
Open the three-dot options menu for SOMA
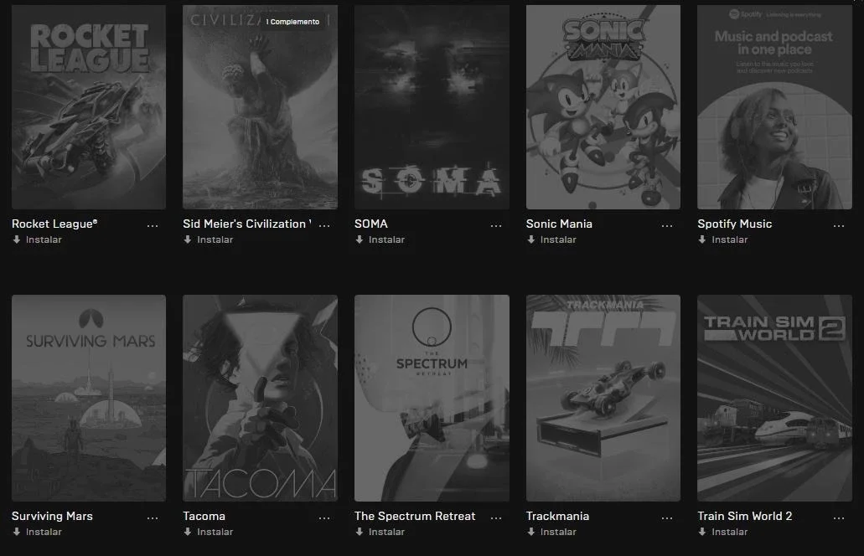click(496, 225)
